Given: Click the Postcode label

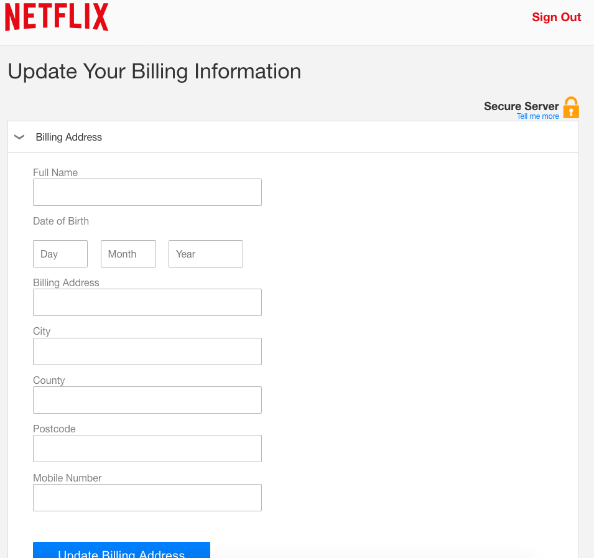Looking at the screenshot, I should [55, 429].
